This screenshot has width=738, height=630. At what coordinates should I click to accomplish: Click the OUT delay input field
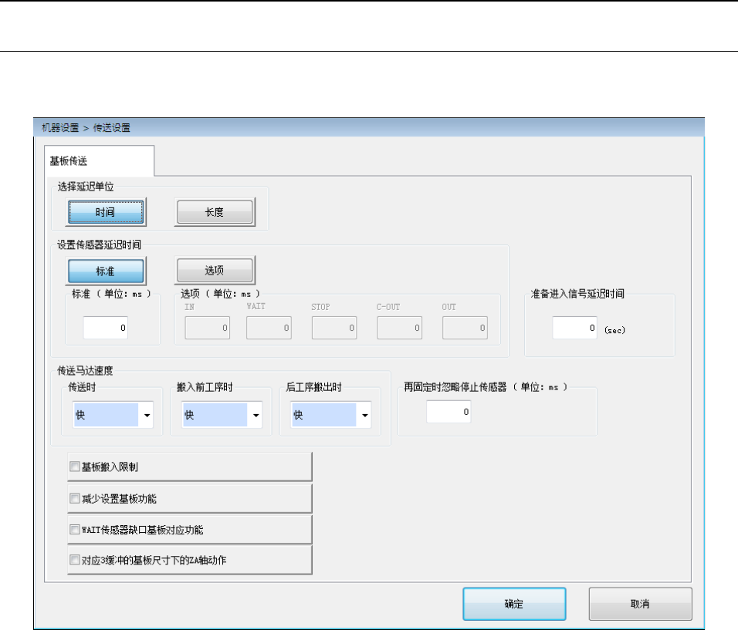point(465,328)
